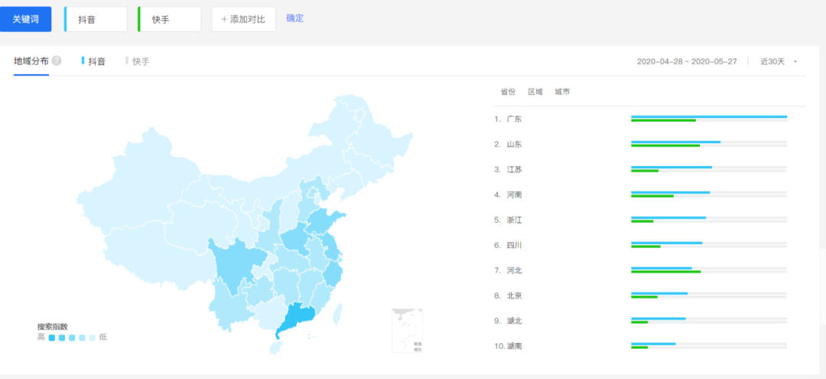
Task: Click the 关键词 button
Action: pos(26,19)
